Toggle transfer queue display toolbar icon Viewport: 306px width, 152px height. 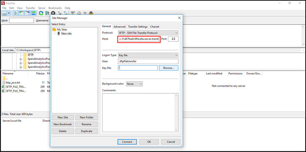click(34, 13)
